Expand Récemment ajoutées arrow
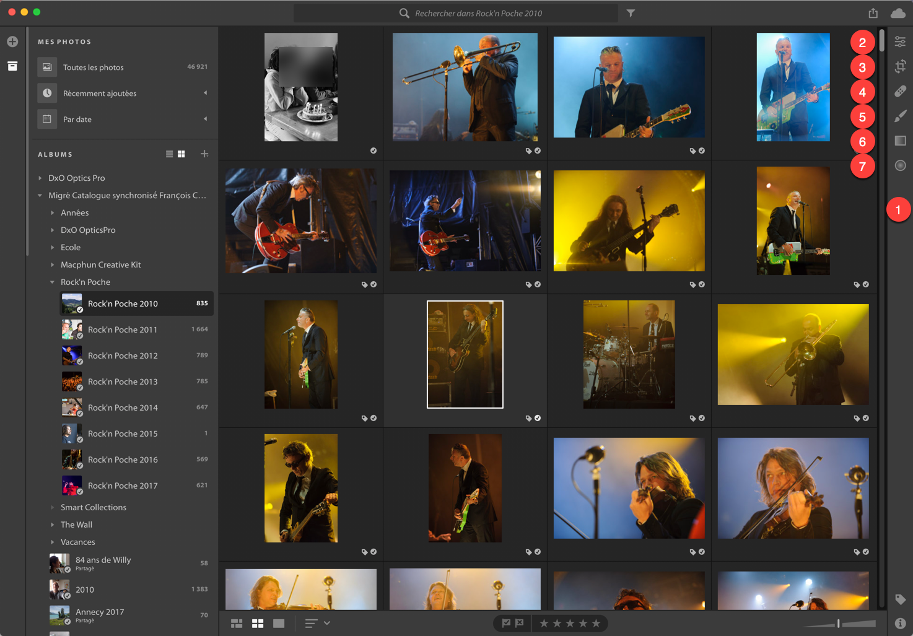913x636 pixels. 205,93
